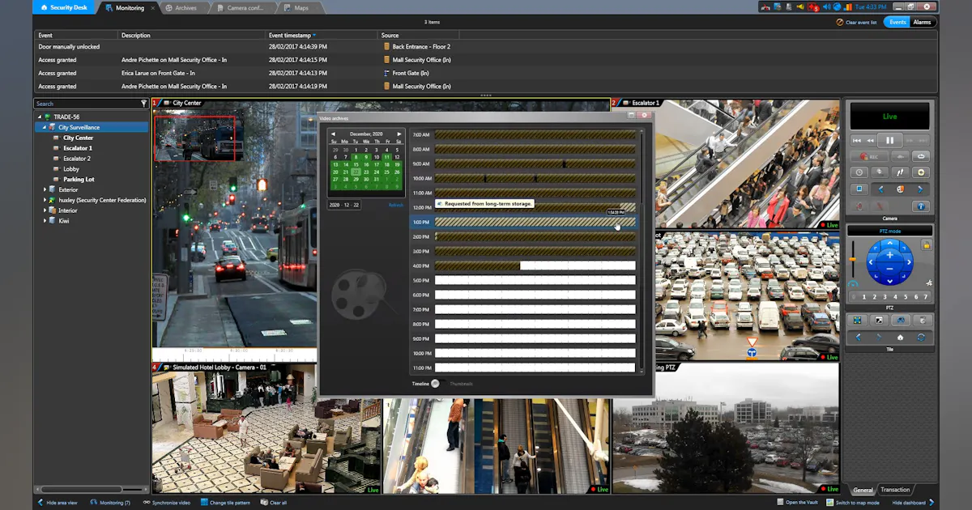
Task: Switch to the Alarms list
Action: coord(922,23)
